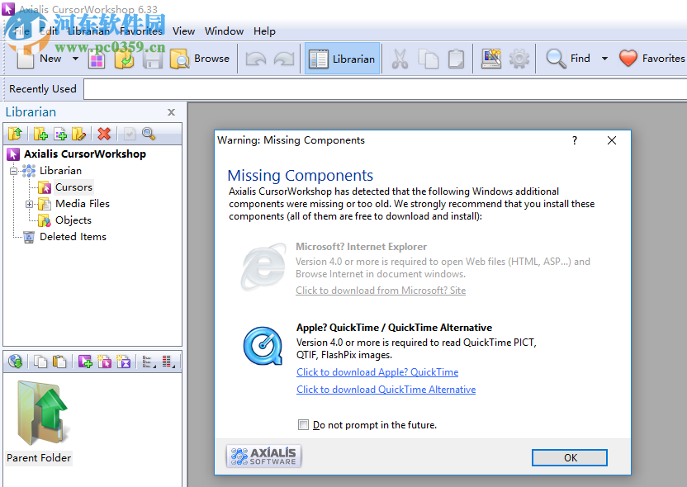Screen dimensions: 687x487
Task: Select the Media Files tree item
Action: pos(83,204)
